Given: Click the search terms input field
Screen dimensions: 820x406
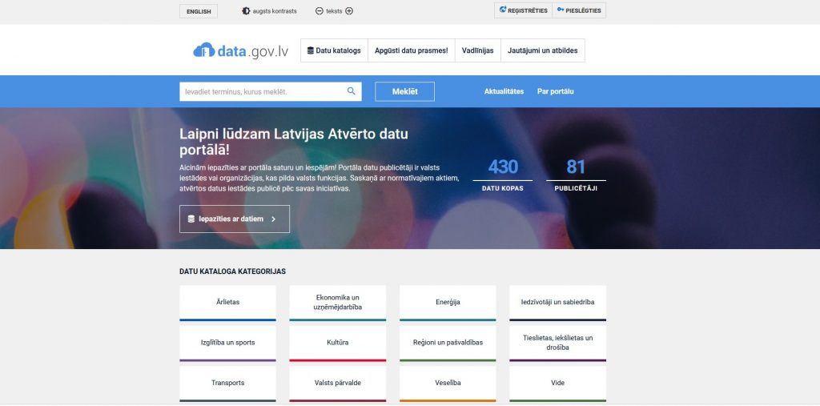Looking at the screenshot, I should tap(261, 91).
